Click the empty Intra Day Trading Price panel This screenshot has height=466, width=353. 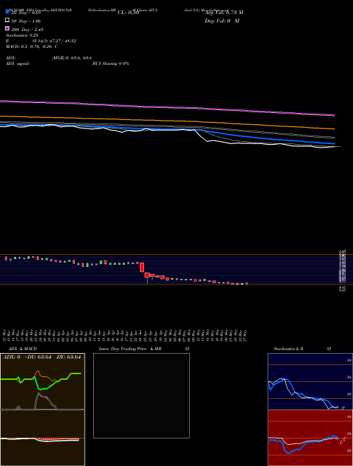[x=141, y=395]
